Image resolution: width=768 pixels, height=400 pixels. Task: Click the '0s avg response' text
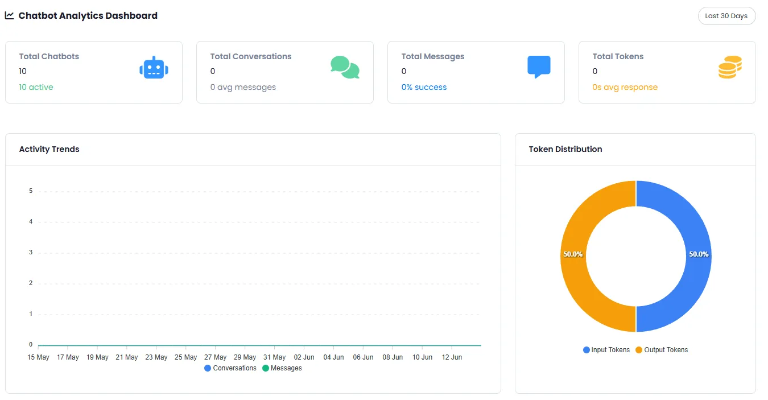click(625, 87)
